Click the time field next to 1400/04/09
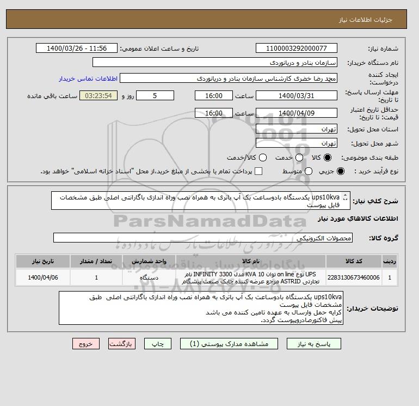The height and width of the screenshot is (406, 419). click(214, 113)
